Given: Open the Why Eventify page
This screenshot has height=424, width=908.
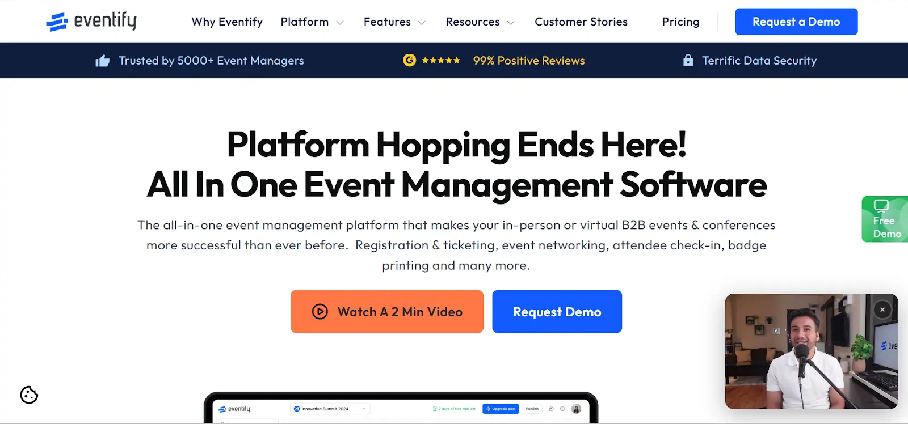Looking at the screenshot, I should (227, 22).
